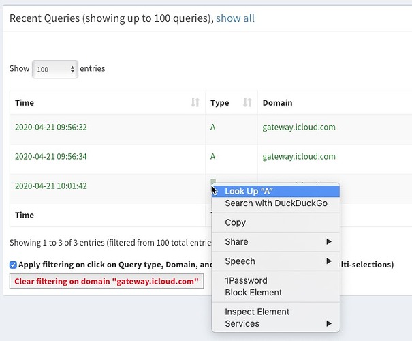The image size is (412, 341).
Task: Select Search with DuckDuckGo menu item
Action: click(x=276, y=203)
